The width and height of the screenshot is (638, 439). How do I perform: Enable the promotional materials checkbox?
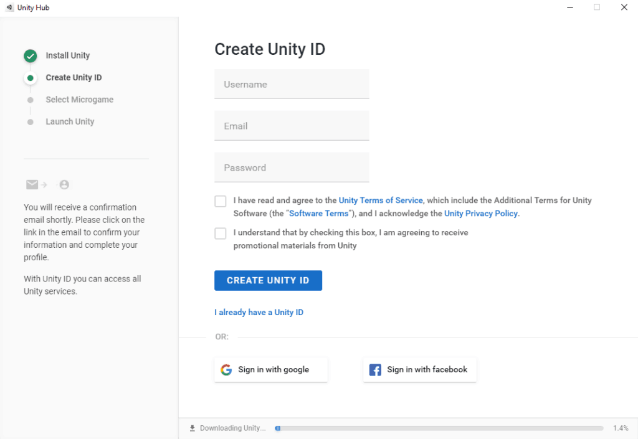[x=221, y=234]
